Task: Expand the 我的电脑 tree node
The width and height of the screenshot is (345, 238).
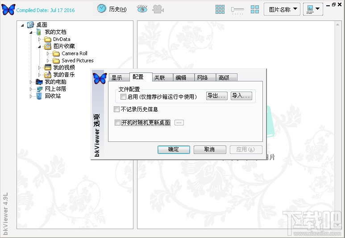Action: 31,82
